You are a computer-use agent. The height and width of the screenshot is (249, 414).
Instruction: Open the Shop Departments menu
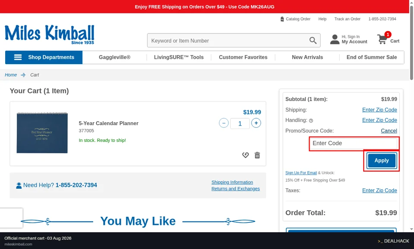click(44, 57)
